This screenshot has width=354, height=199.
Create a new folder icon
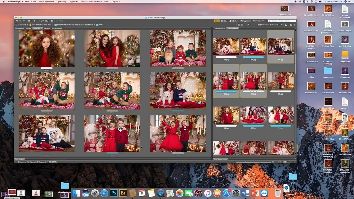click(291, 25)
